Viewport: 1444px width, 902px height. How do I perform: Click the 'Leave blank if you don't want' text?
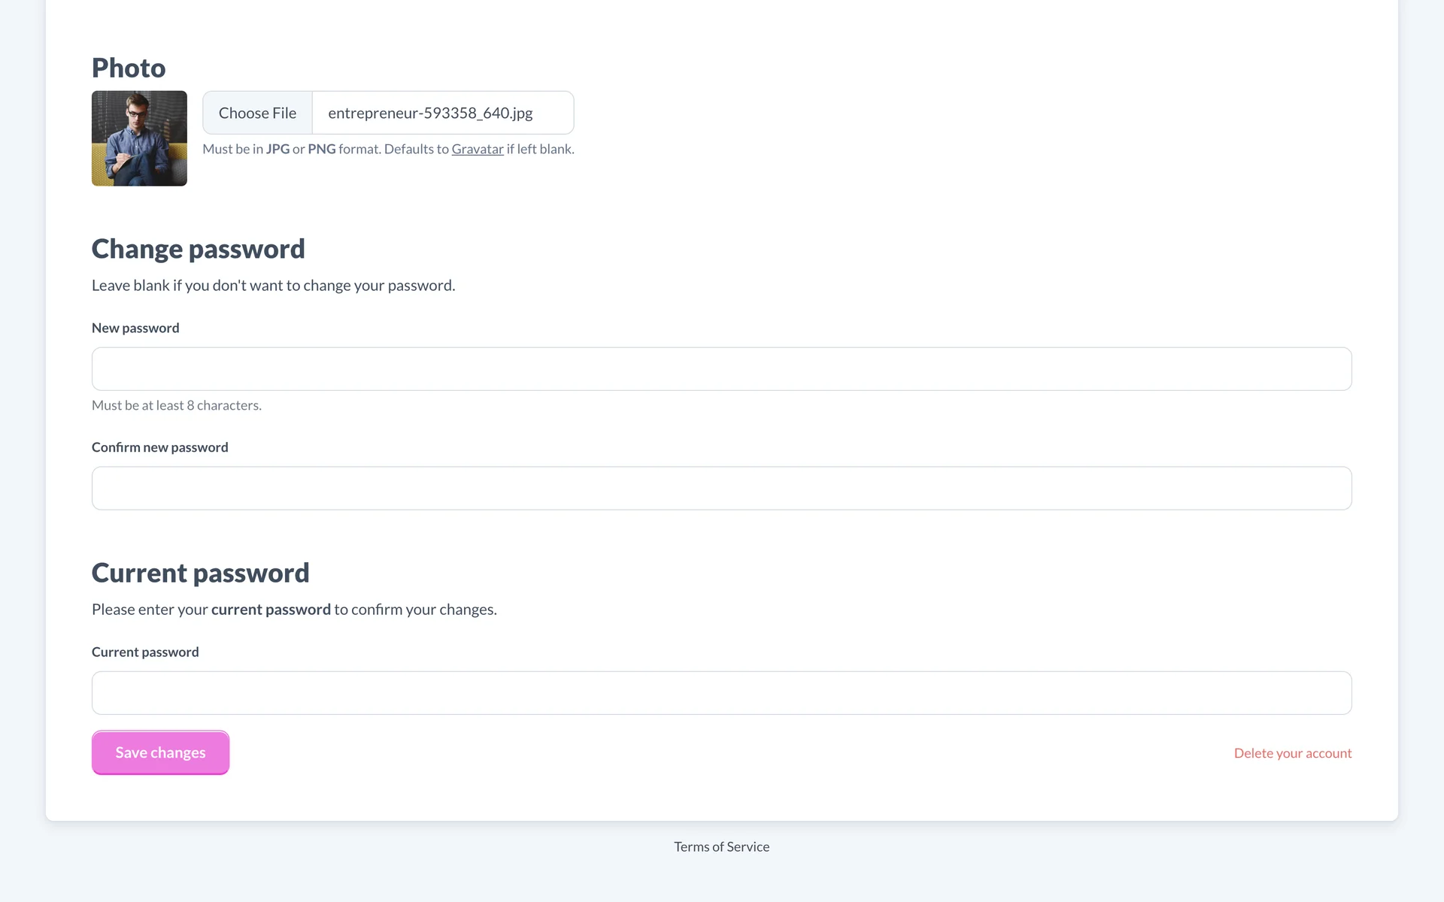click(273, 286)
